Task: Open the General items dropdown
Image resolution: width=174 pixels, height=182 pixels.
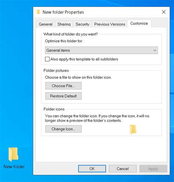Action: pos(101,50)
